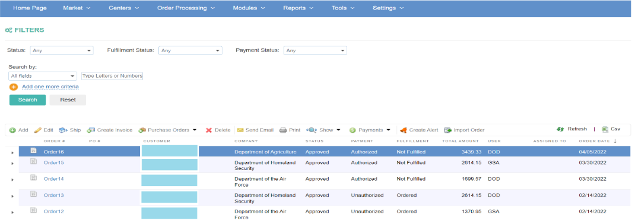Image resolution: width=632 pixels, height=224 pixels.
Task: Click the Reset button
Action: tap(68, 100)
